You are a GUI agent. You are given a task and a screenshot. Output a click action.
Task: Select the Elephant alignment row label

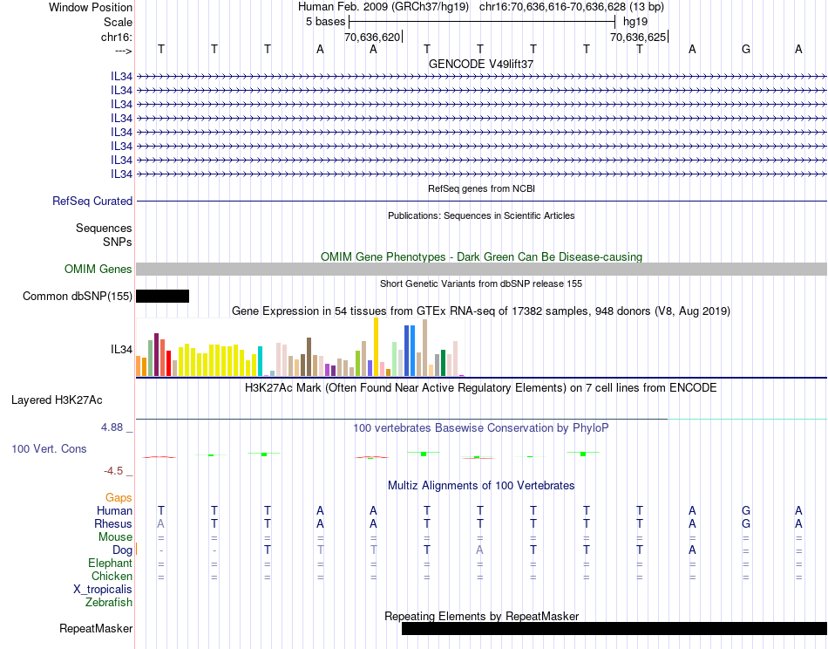pyautogui.click(x=110, y=563)
